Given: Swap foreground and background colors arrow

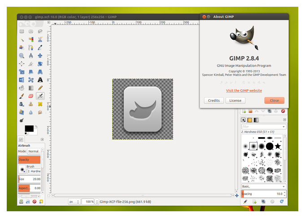Looking at the screenshot, I should click(36, 127).
